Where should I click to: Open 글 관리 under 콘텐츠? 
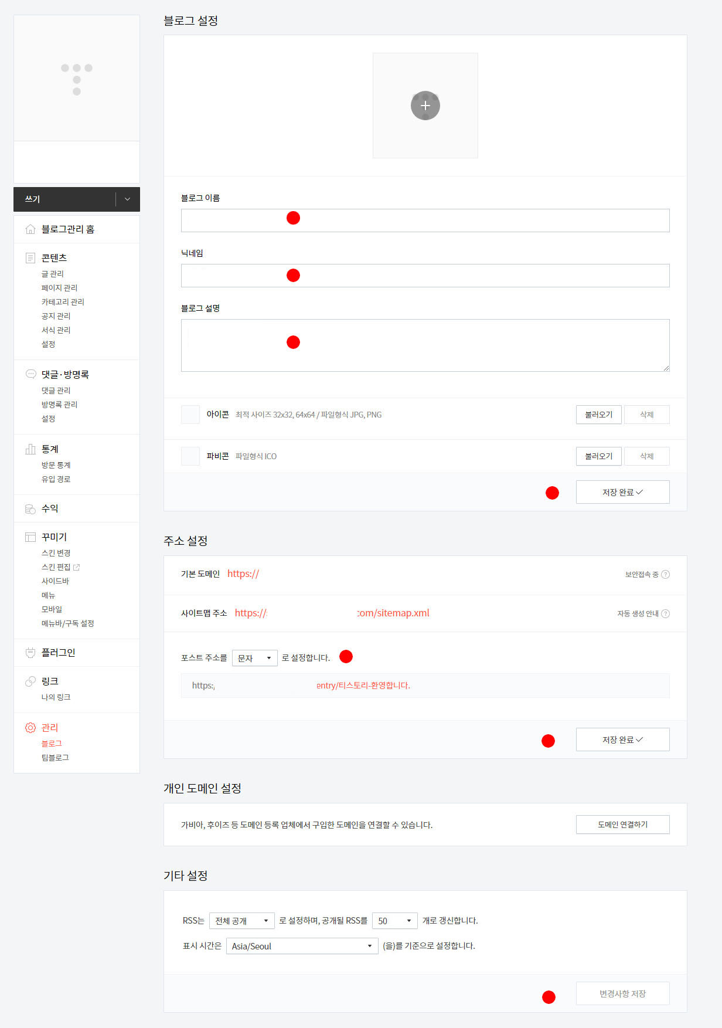(53, 274)
